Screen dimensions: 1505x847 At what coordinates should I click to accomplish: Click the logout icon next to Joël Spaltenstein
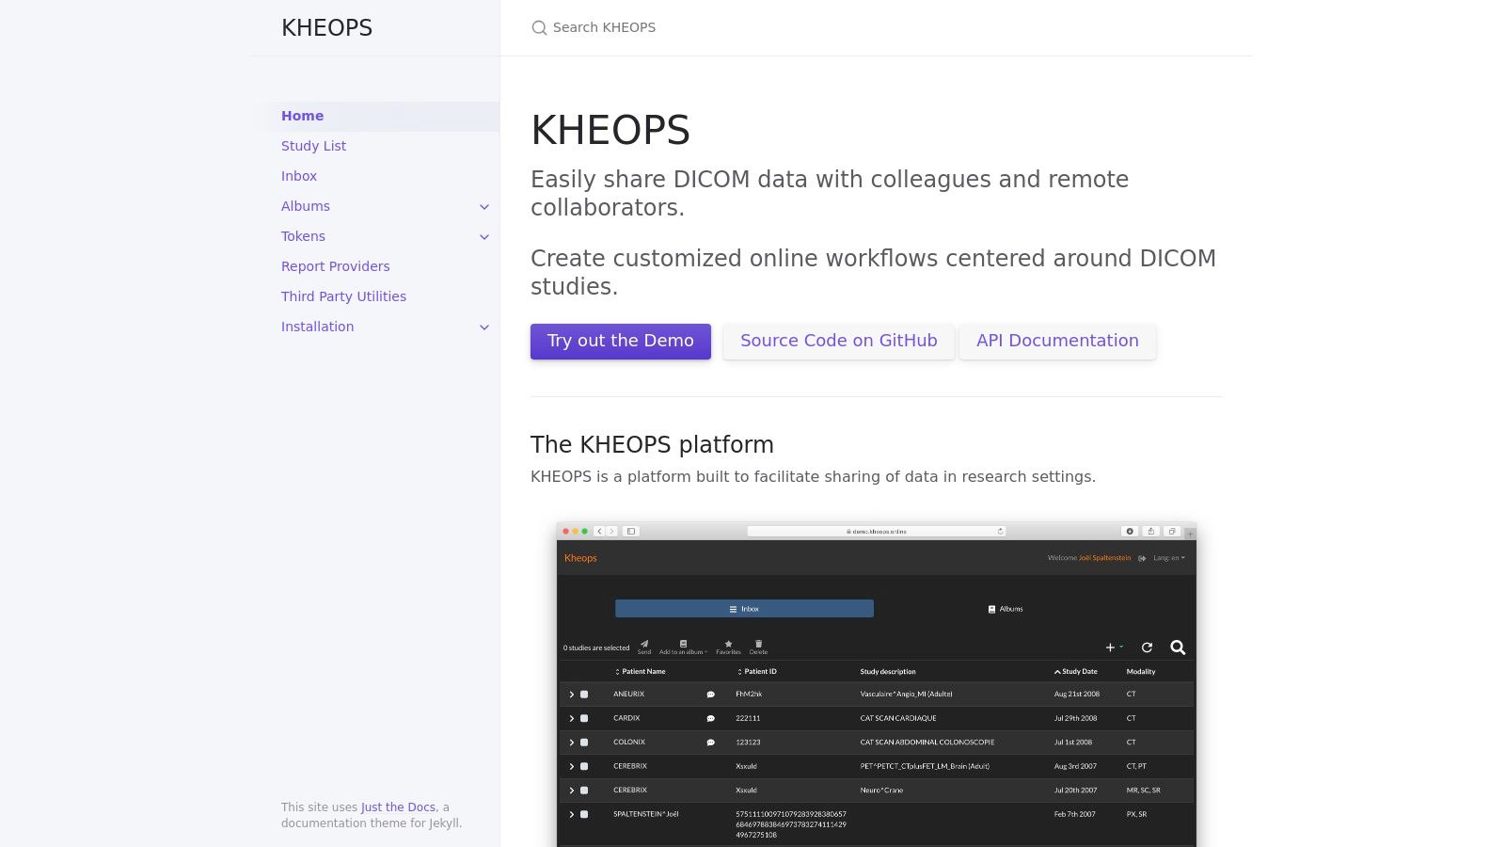[x=1142, y=557]
